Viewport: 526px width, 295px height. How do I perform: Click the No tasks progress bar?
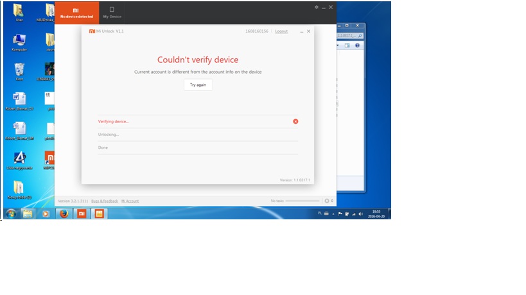302,201
